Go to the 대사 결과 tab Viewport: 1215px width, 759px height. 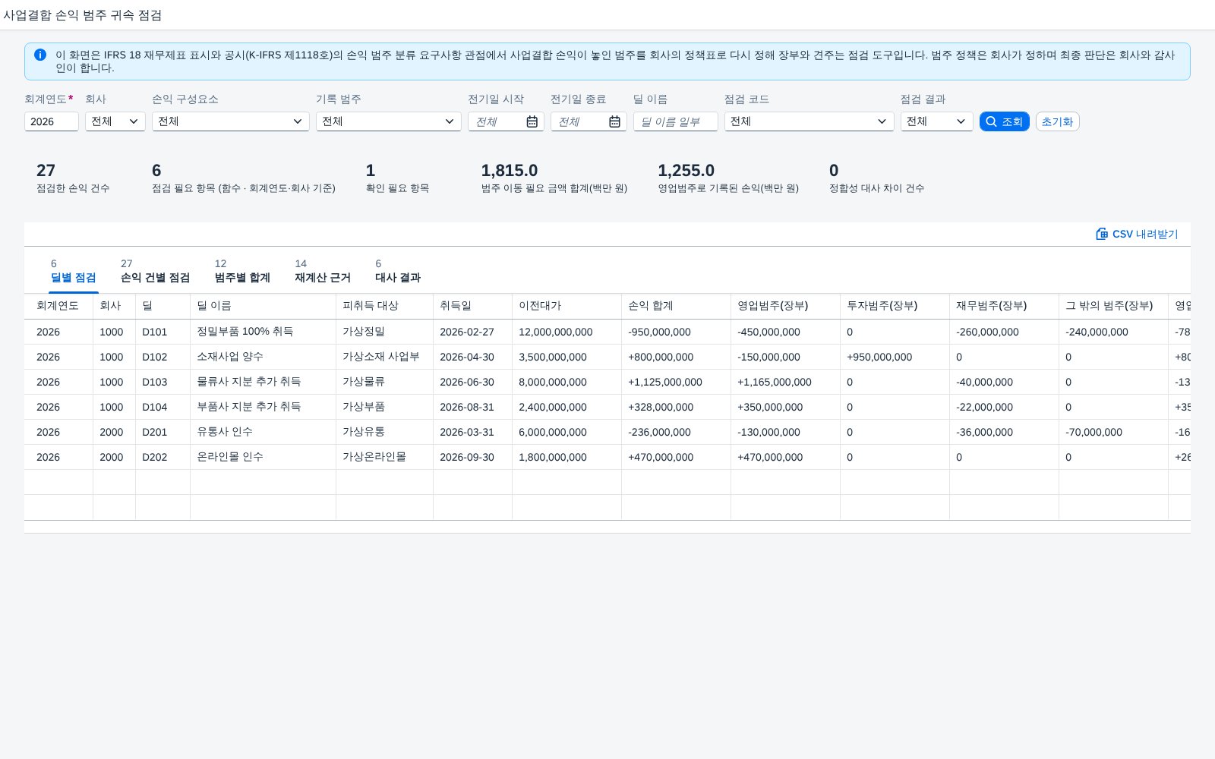tap(398, 271)
